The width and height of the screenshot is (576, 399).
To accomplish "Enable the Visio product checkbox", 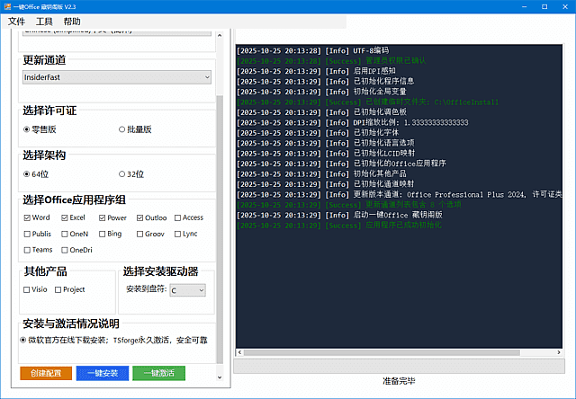I will pyautogui.click(x=27, y=290).
